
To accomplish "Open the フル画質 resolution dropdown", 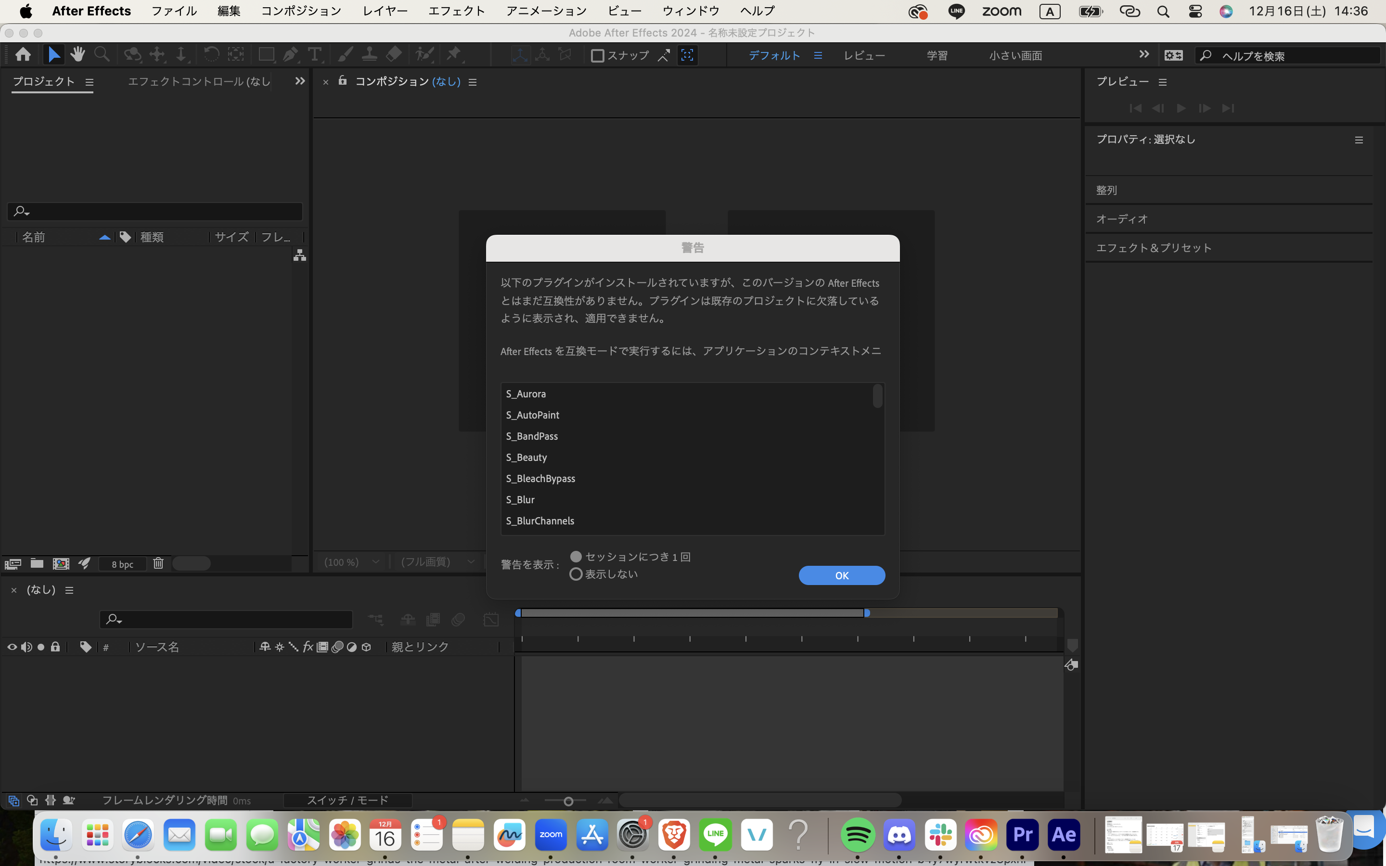I will tap(437, 562).
